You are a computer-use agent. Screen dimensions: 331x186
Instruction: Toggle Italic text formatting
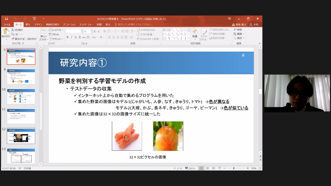pyautogui.click(x=71, y=37)
